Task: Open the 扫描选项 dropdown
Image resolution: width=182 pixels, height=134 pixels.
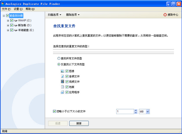Action: tap(54, 15)
